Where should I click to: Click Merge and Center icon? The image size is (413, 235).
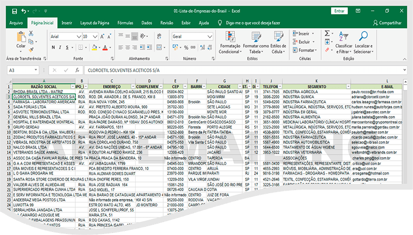(159, 48)
